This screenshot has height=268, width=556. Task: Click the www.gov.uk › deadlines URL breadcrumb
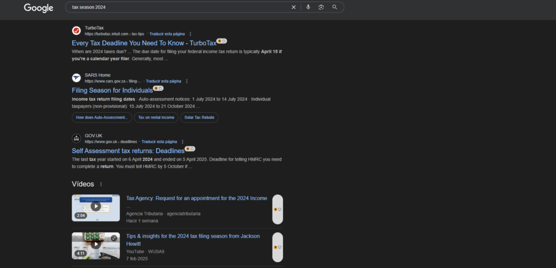(x=111, y=142)
